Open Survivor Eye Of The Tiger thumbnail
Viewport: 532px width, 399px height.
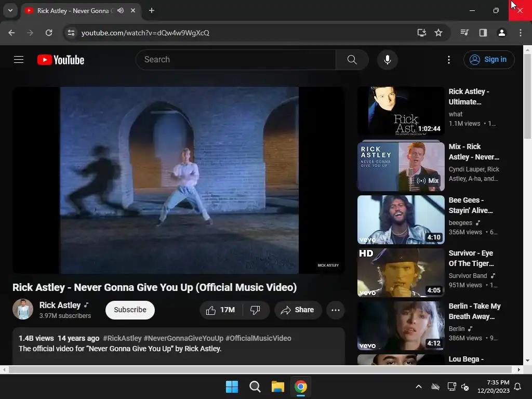(x=401, y=272)
